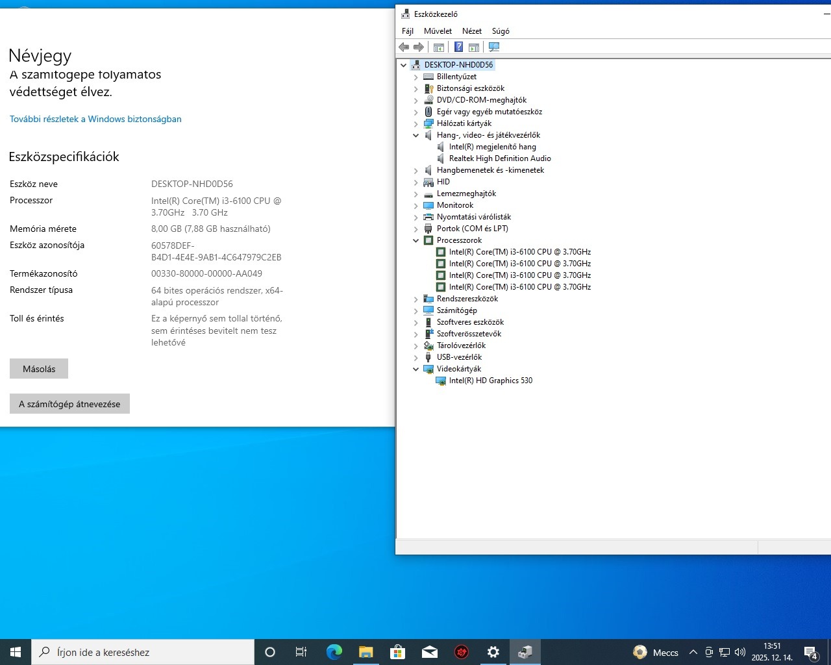831x665 pixels.
Task: Collapse the DESKTOP-NHD0D56 root node
Action: 404,65
